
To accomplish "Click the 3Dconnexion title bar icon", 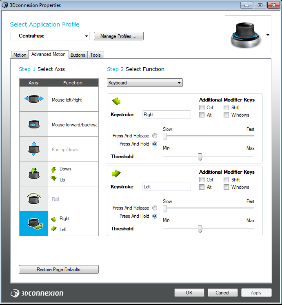I will point(5,5).
